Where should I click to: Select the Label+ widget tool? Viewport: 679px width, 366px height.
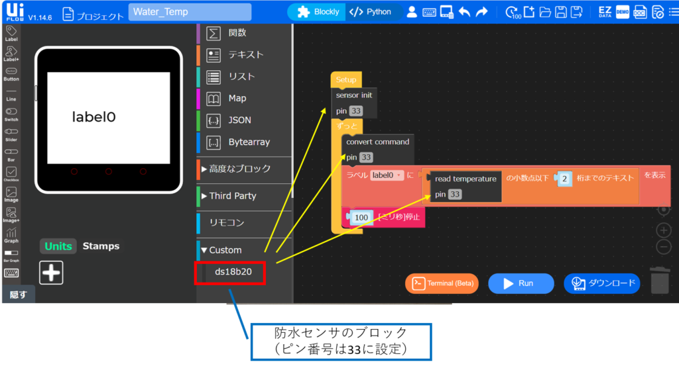tap(11, 54)
